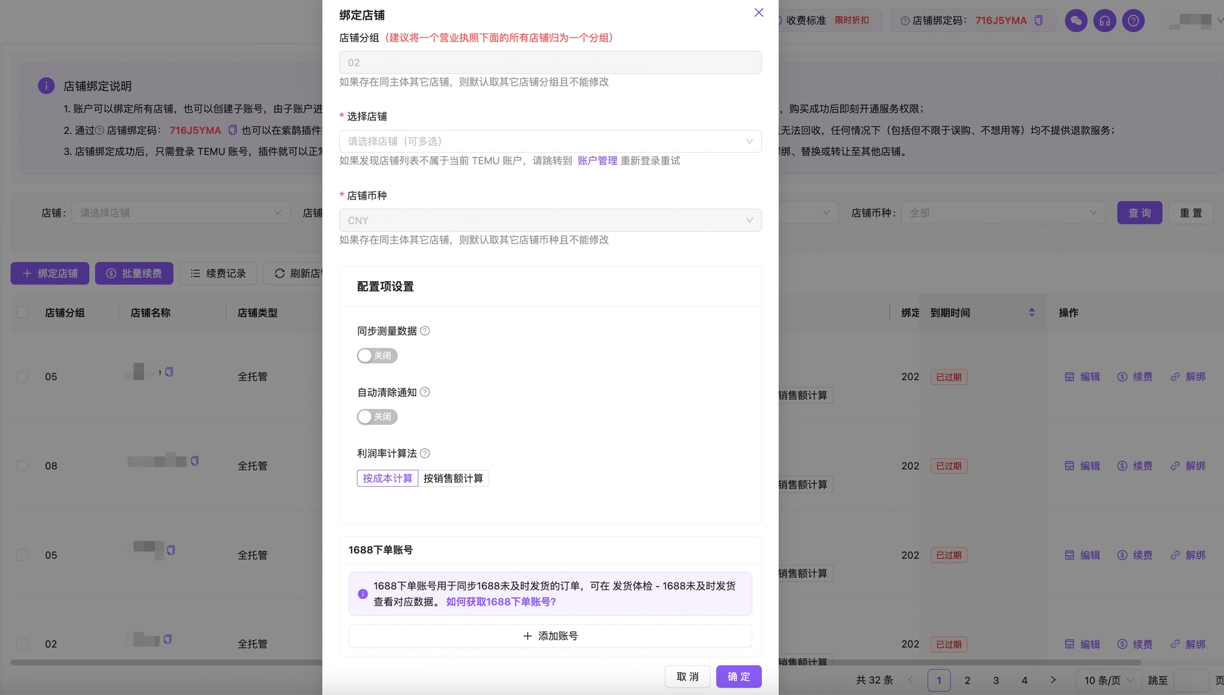Check the checkbox for 08 row

[22, 466]
